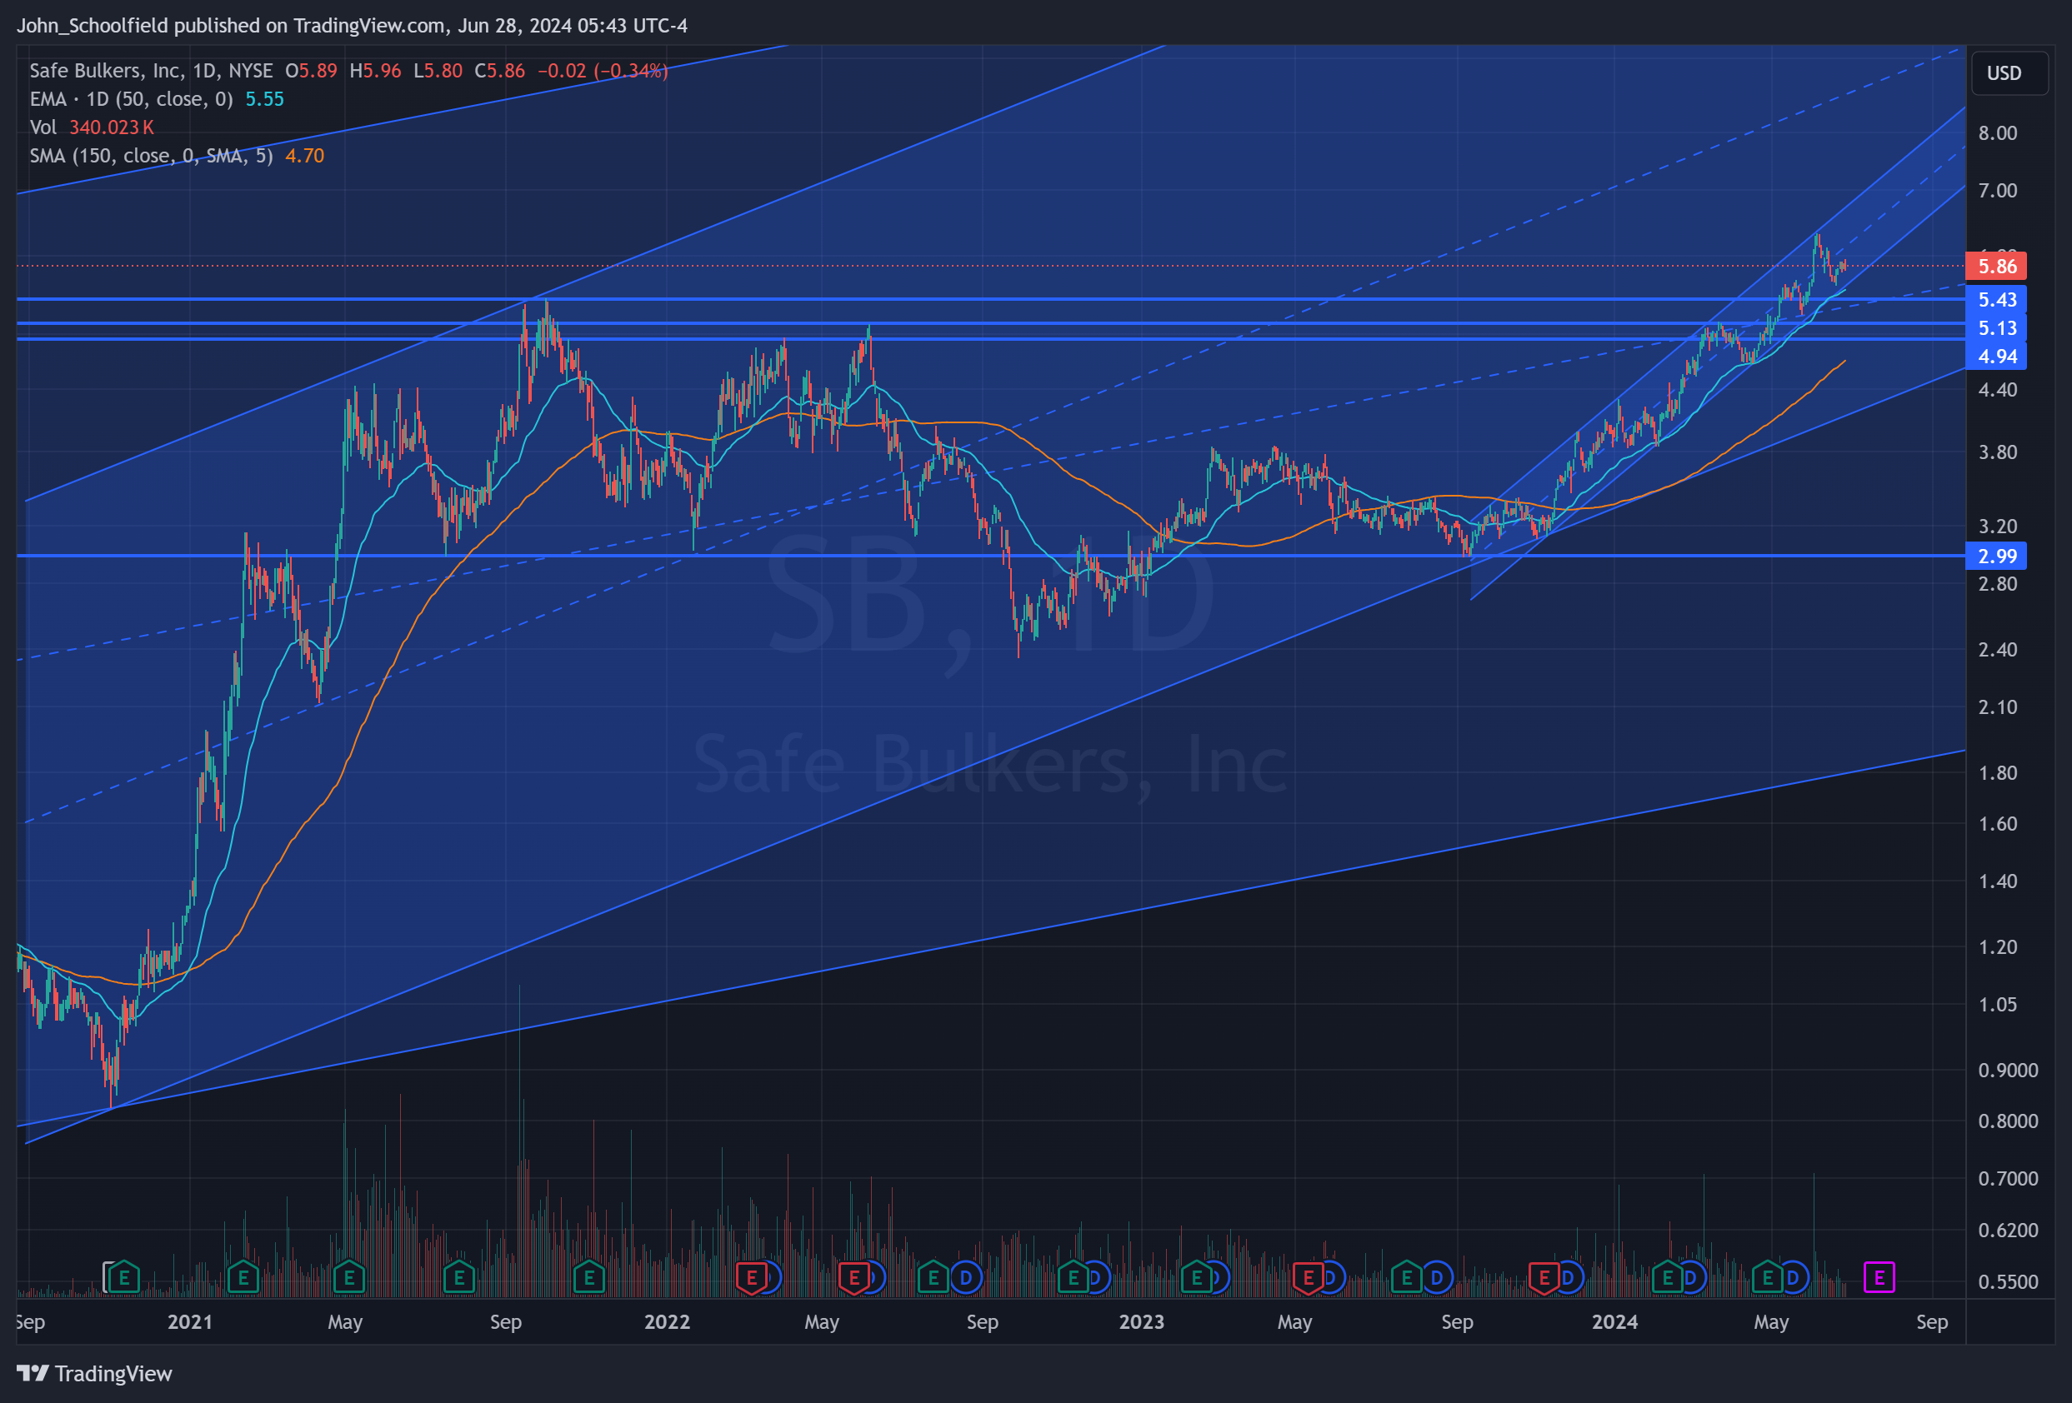The height and width of the screenshot is (1403, 2072).
Task: Select the SMA 150 indicator legend
Action: tap(152, 156)
